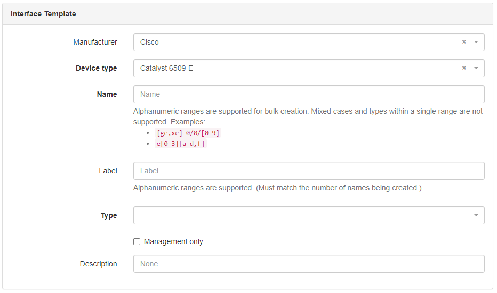Expand the Device type dropdown arrow
Viewport: 497px width, 293px height.
click(476, 68)
